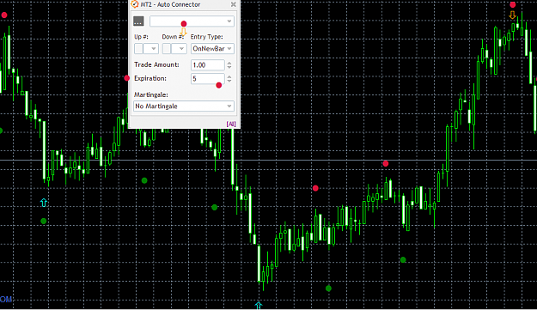Click the Up #: label

tap(141, 37)
